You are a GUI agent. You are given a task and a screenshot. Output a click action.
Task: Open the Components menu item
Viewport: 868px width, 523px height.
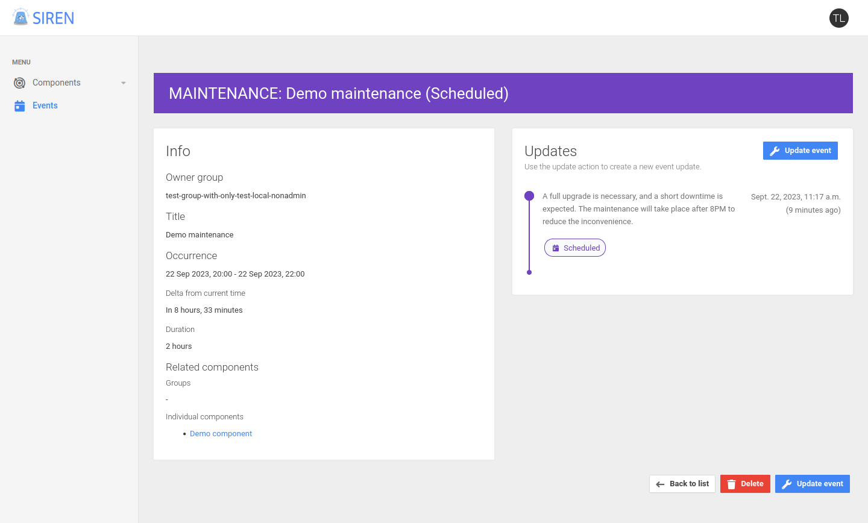(57, 83)
